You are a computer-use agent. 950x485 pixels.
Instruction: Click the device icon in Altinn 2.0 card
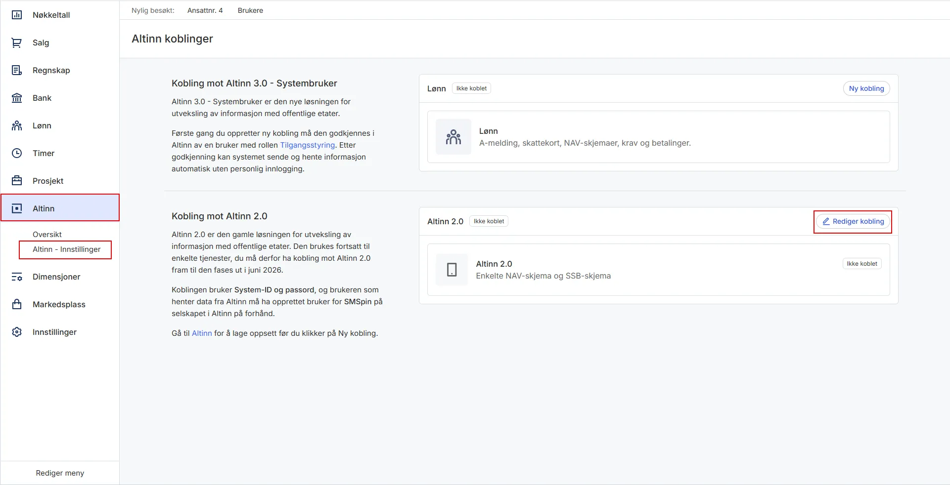point(452,270)
